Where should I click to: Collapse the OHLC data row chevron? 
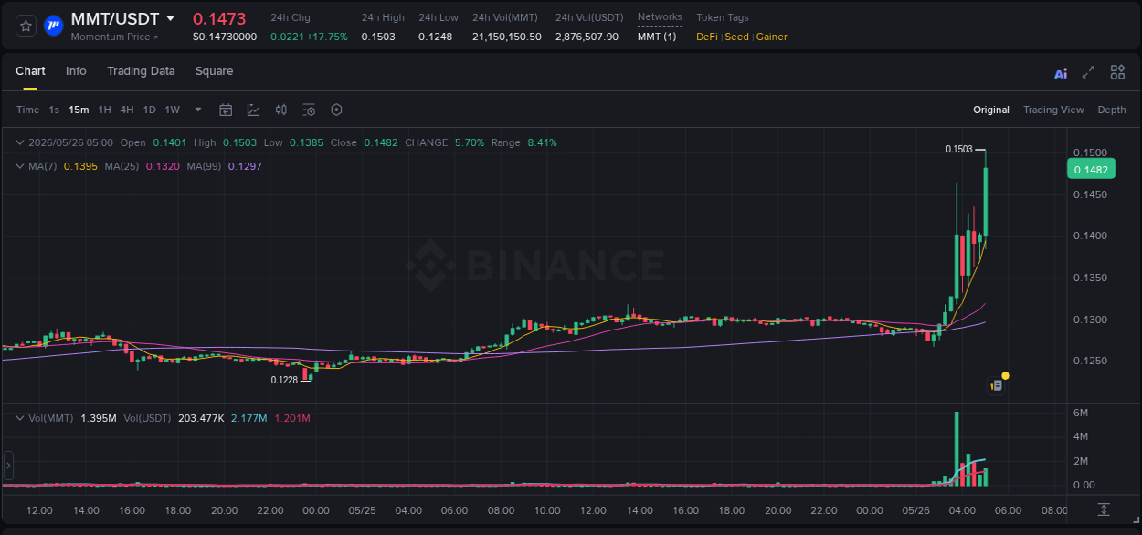(x=20, y=142)
